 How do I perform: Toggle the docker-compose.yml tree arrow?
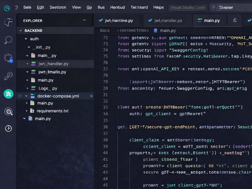click(x=26, y=96)
